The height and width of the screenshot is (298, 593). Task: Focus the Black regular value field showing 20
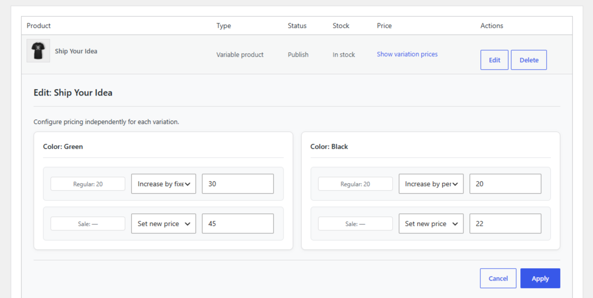coord(505,184)
